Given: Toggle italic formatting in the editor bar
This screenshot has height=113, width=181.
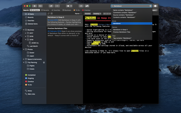Looking at the screenshot, I should pos(108,13).
